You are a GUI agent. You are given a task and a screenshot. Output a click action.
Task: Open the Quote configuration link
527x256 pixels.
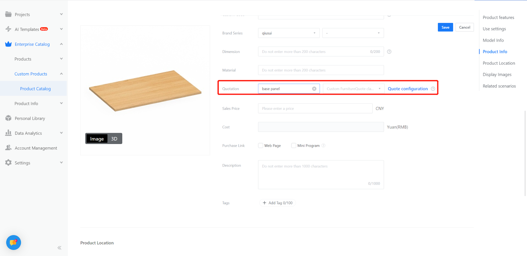pos(408,89)
